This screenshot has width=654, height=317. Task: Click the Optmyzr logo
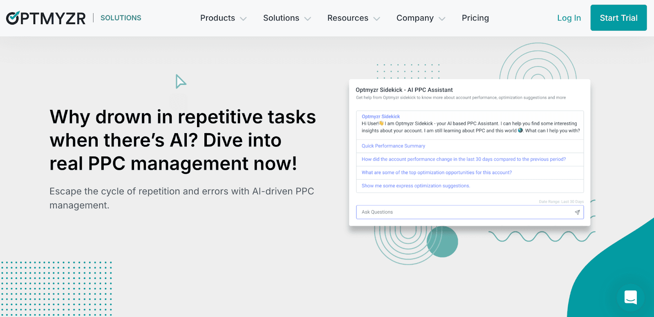tap(46, 18)
